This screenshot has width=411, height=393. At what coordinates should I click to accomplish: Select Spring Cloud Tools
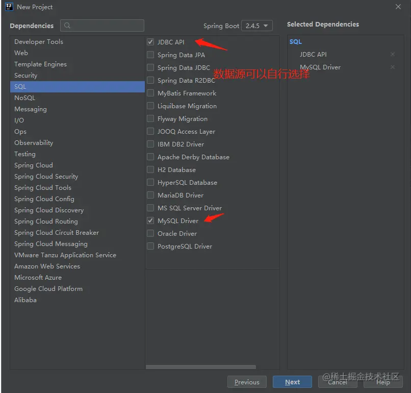click(x=78, y=188)
